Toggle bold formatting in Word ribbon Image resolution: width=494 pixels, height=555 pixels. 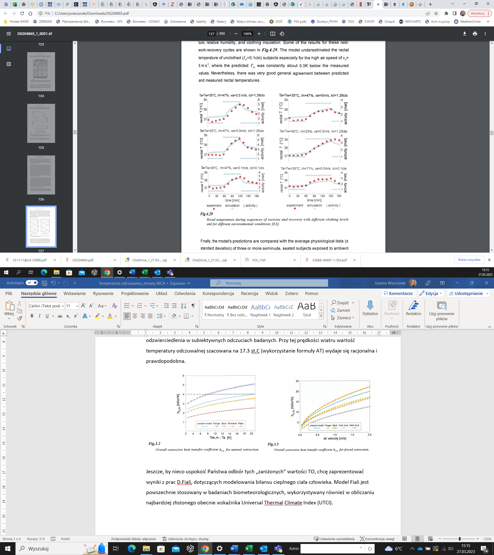pos(32,316)
